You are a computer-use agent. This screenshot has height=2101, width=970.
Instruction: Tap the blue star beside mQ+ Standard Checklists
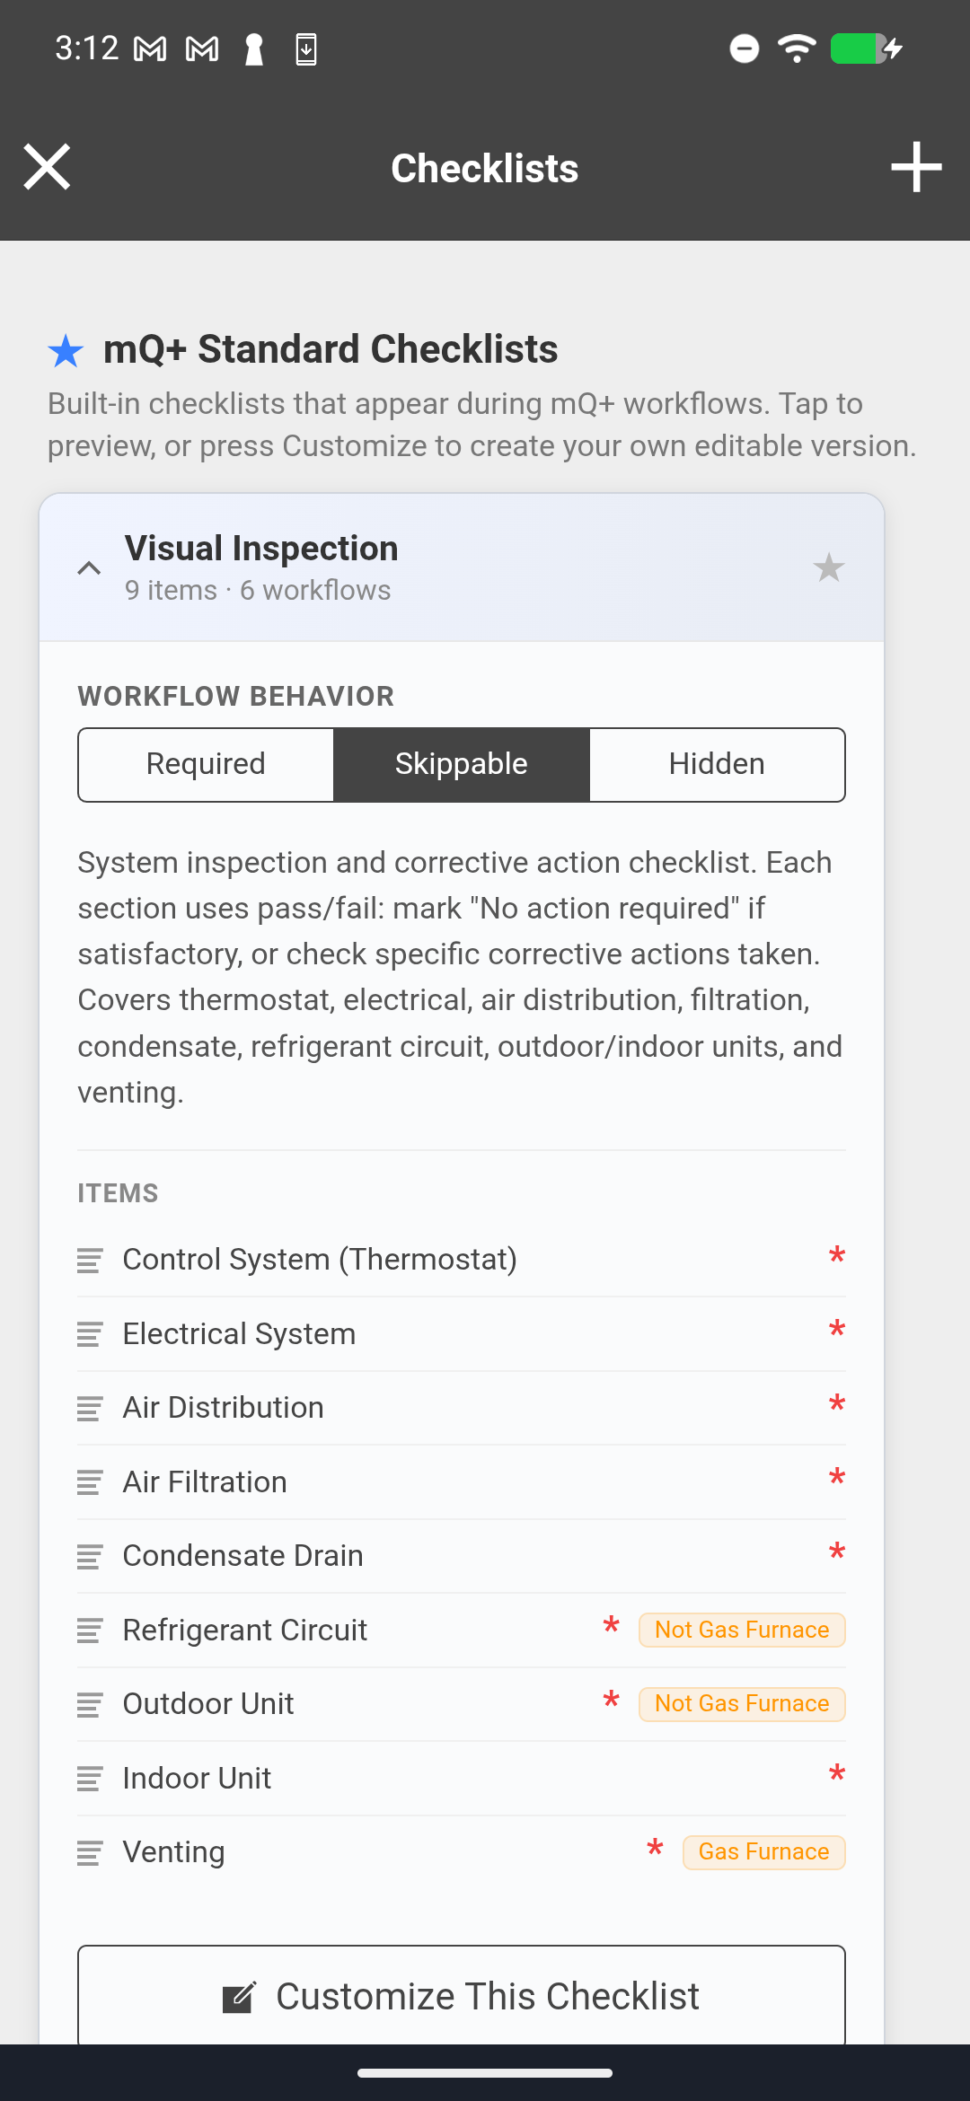click(66, 351)
